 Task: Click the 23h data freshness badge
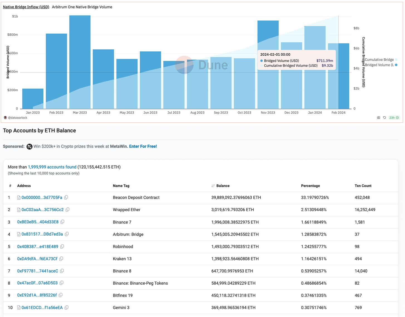(x=394, y=118)
